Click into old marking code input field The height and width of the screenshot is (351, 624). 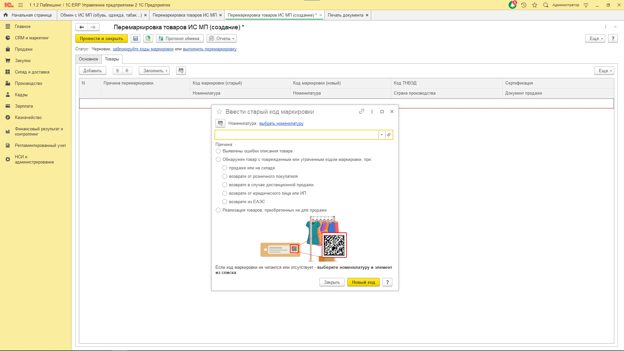296,135
